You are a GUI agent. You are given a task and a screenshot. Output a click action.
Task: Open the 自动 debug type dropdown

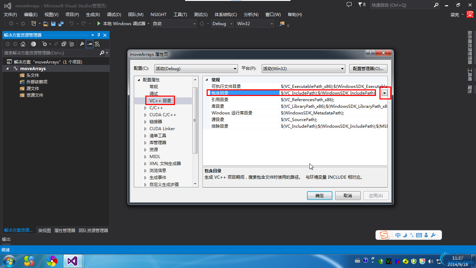(174, 24)
